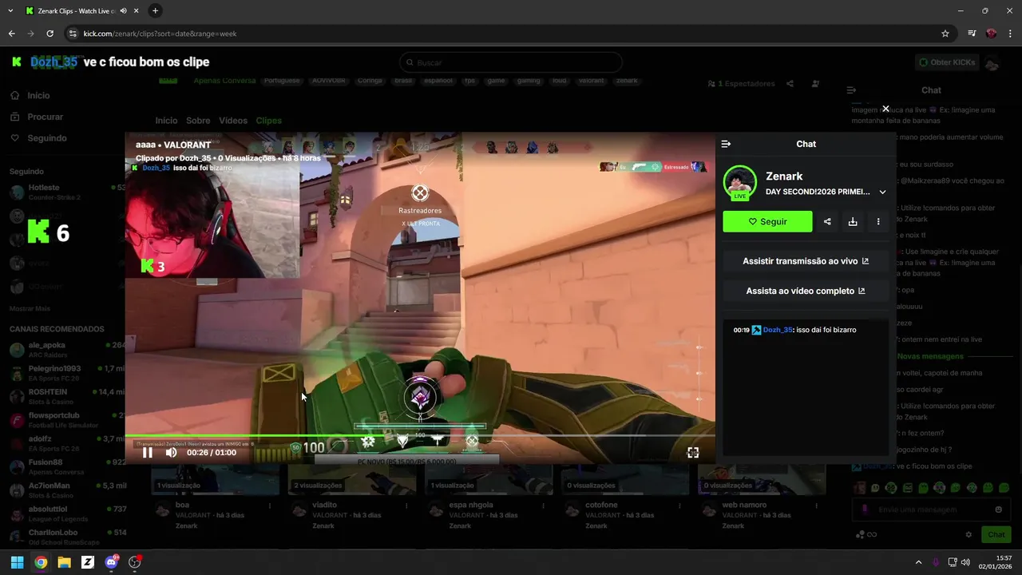1022x575 pixels.
Task: Pause the clip playback
Action: 147,453
